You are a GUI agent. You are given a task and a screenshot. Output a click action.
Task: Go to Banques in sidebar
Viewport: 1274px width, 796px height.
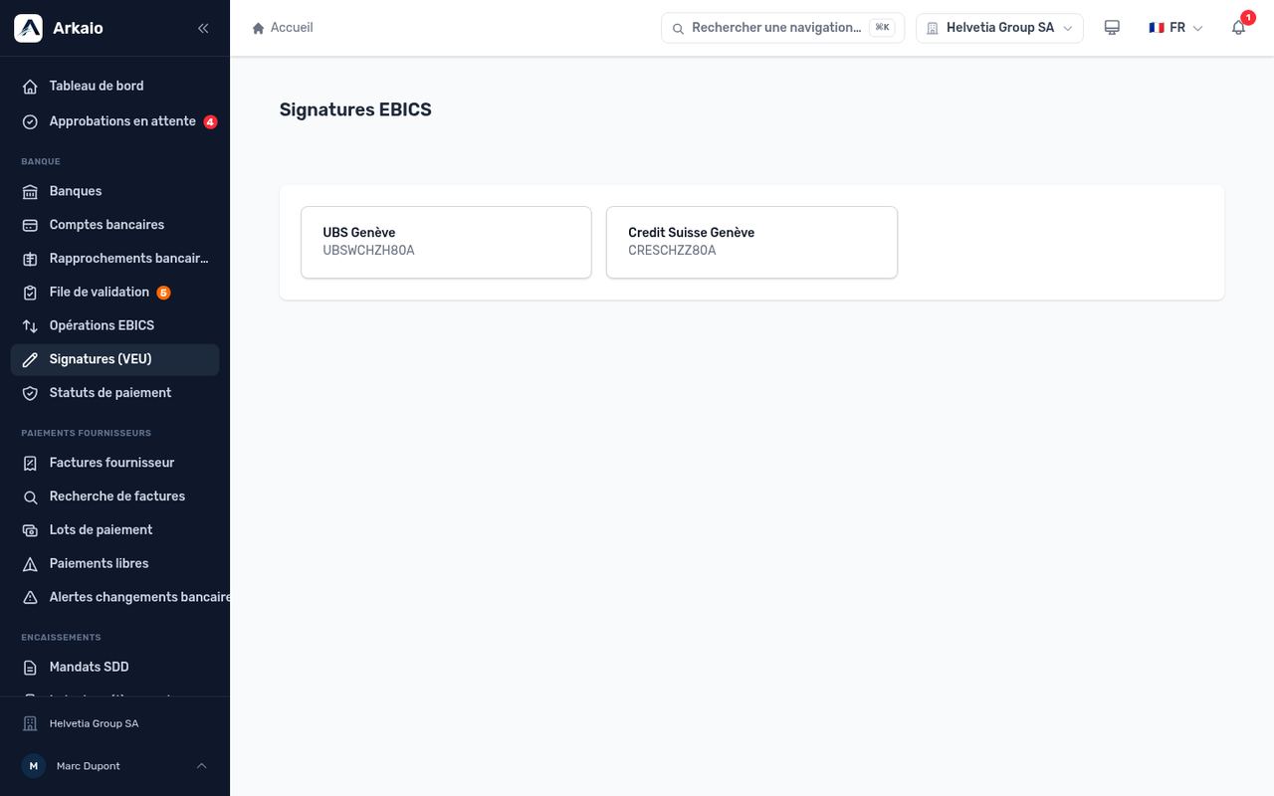pos(114,191)
